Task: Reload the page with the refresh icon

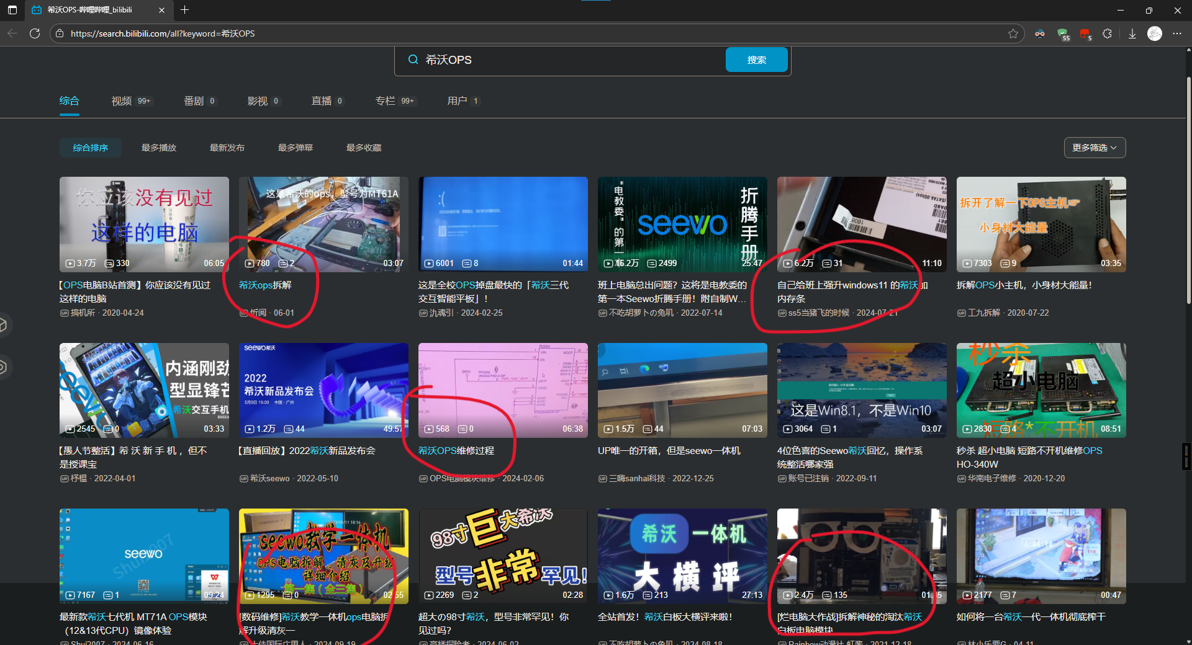Action: click(x=35, y=33)
